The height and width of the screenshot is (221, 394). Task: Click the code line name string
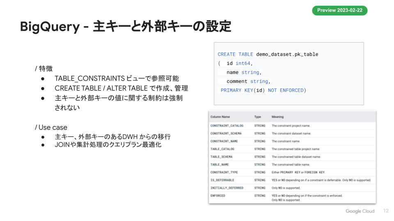coord(244,72)
